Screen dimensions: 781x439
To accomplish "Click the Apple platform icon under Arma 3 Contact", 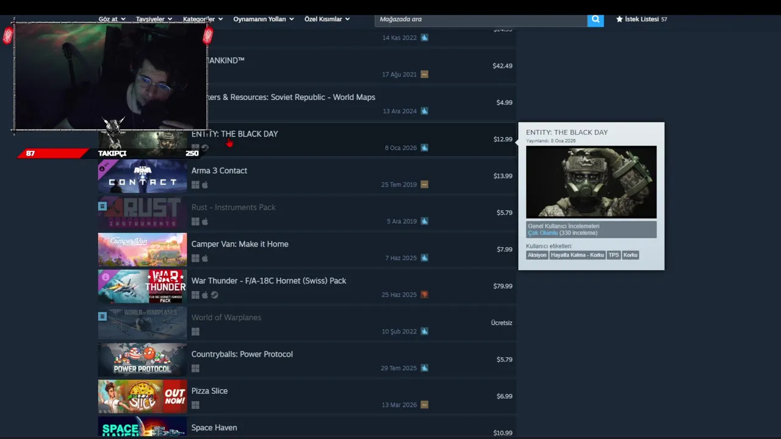I will click(x=205, y=185).
